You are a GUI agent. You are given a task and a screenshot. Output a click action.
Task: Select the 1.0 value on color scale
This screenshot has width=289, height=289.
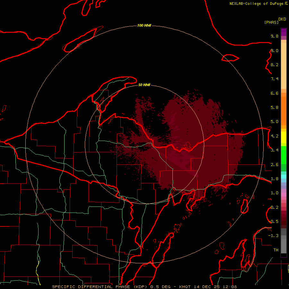click(x=275, y=193)
